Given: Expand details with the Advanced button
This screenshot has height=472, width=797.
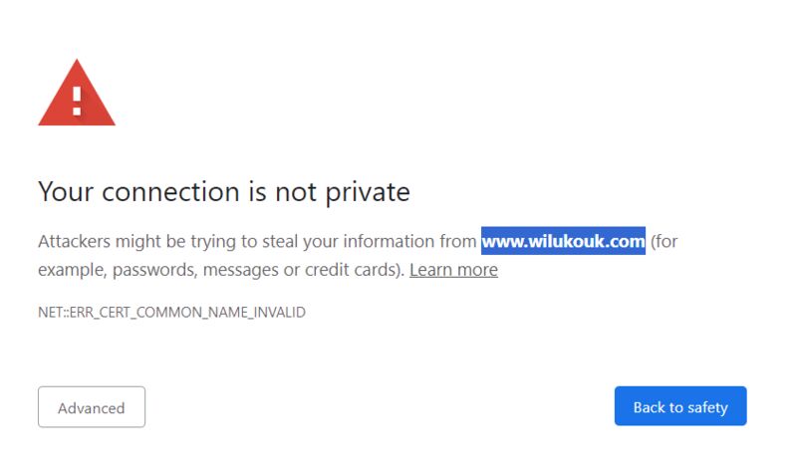Looking at the screenshot, I should (92, 407).
